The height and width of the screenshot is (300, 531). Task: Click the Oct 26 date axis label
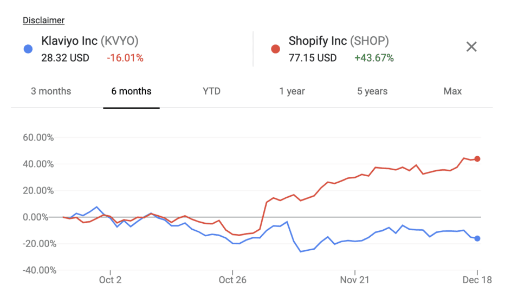point(232,280)
